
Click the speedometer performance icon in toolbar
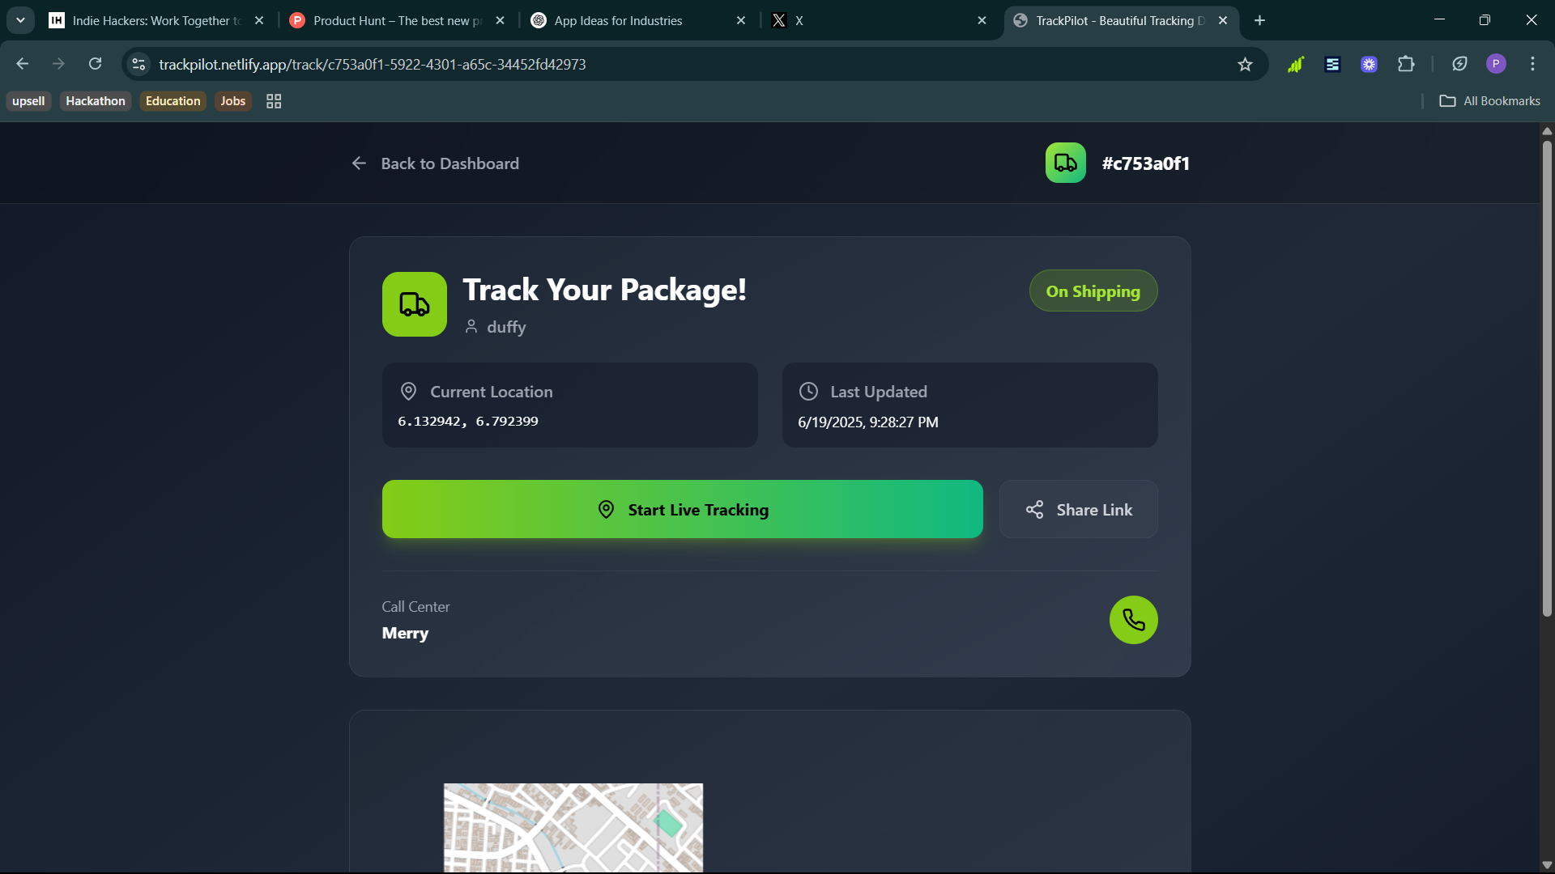pyautogui.click(x=1459, y=64)
